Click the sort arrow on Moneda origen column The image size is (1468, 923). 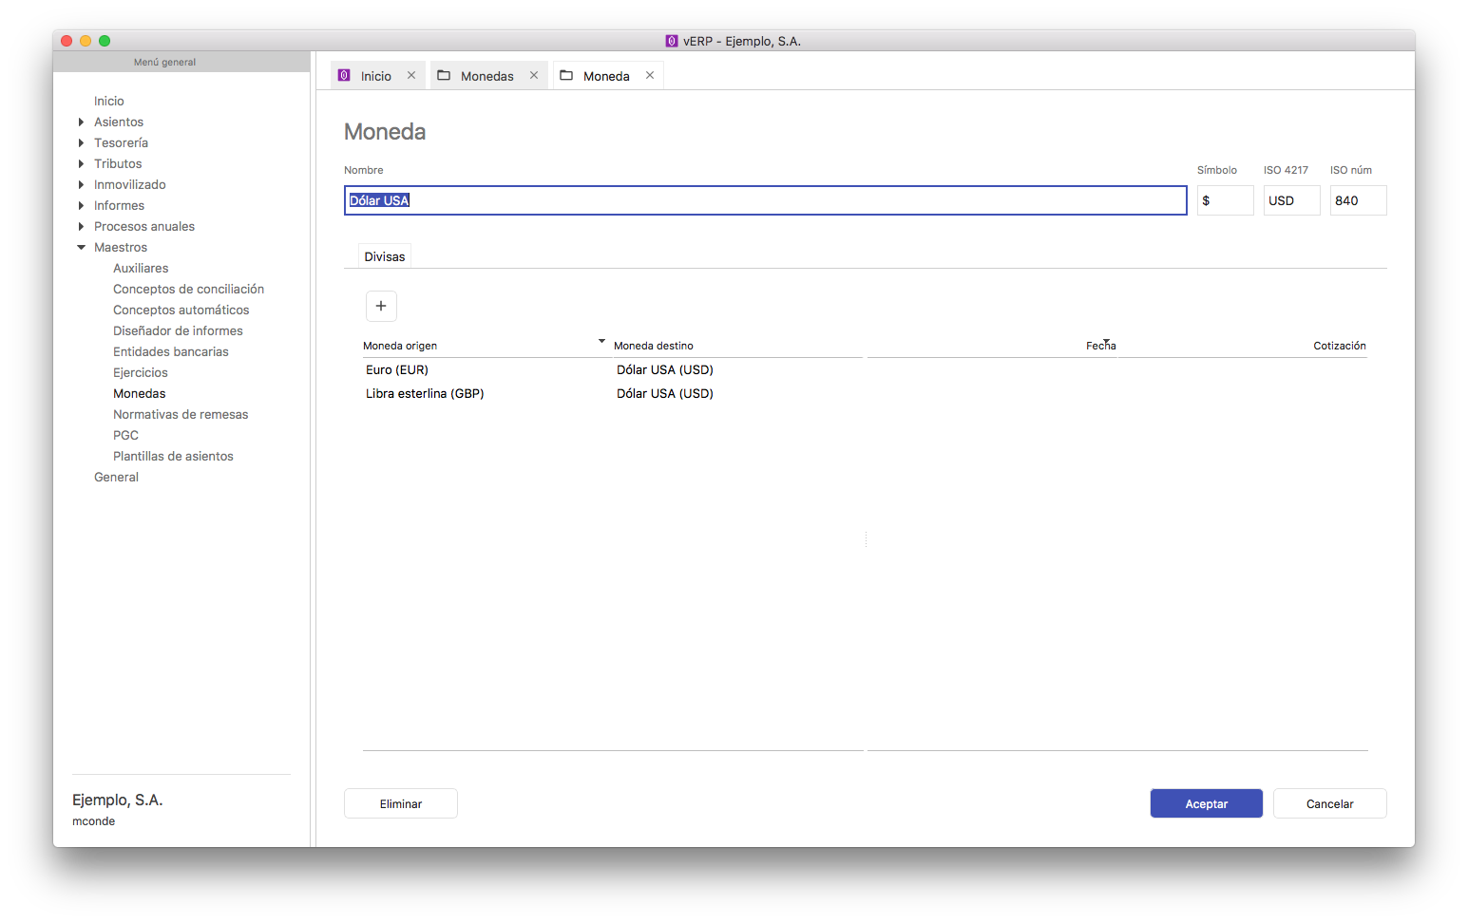tap(601, 341)
